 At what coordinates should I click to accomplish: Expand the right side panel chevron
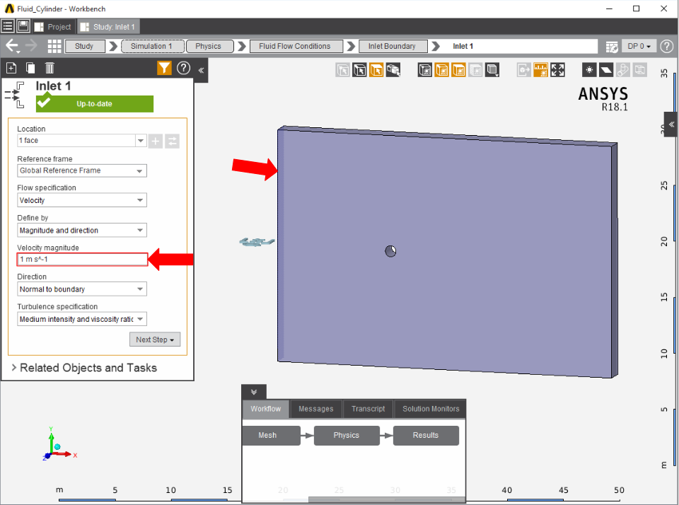click(x=671, y=124)
